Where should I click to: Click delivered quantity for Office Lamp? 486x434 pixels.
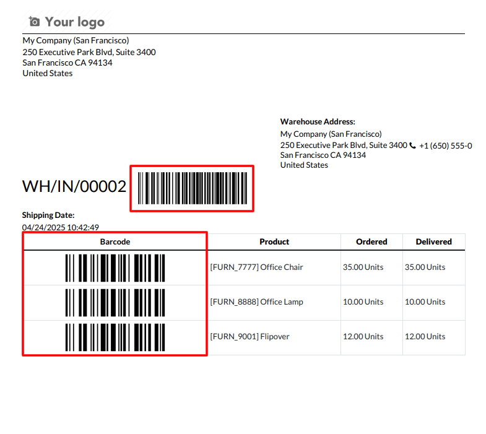pos(425,302)
